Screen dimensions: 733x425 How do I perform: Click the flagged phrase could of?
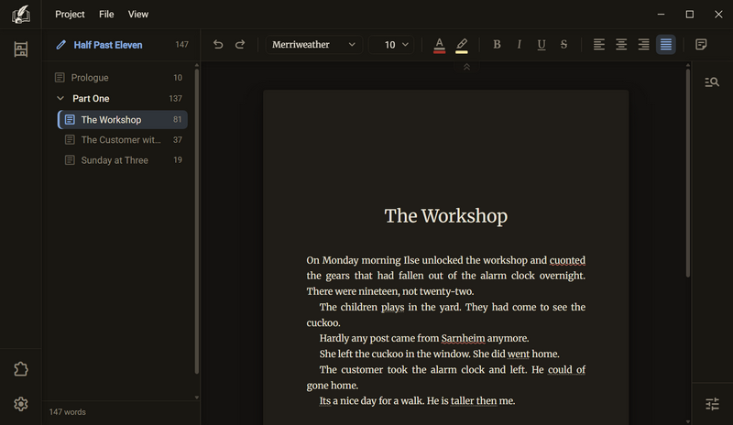[566, 370]
